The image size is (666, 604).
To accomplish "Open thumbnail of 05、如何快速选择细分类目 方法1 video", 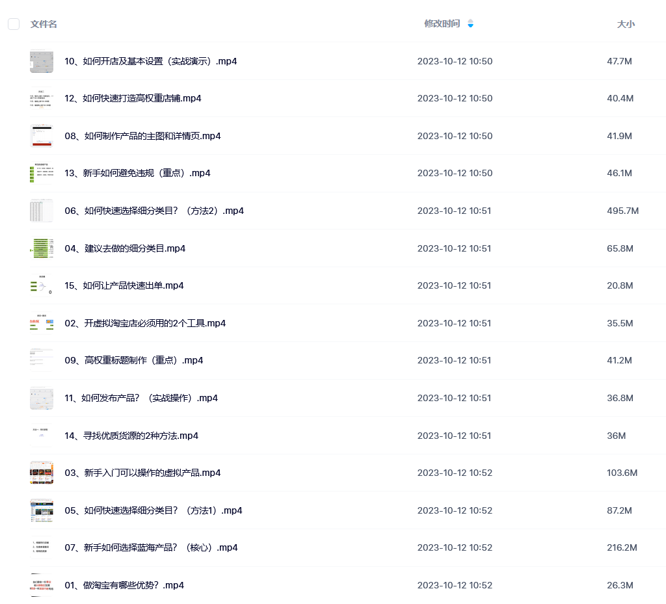I will (x=42, y=510).
